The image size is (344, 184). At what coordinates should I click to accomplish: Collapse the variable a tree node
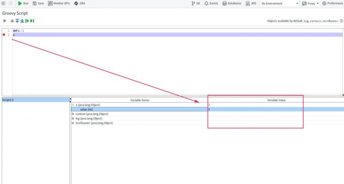(x=73, y=105)
